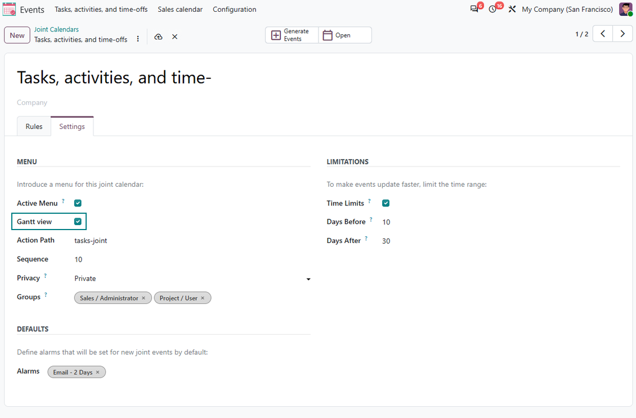Click the actions kebab menu icon
The width and height of the screenshot is (636, 418).
pyautogui.click(x=138, y=39)
